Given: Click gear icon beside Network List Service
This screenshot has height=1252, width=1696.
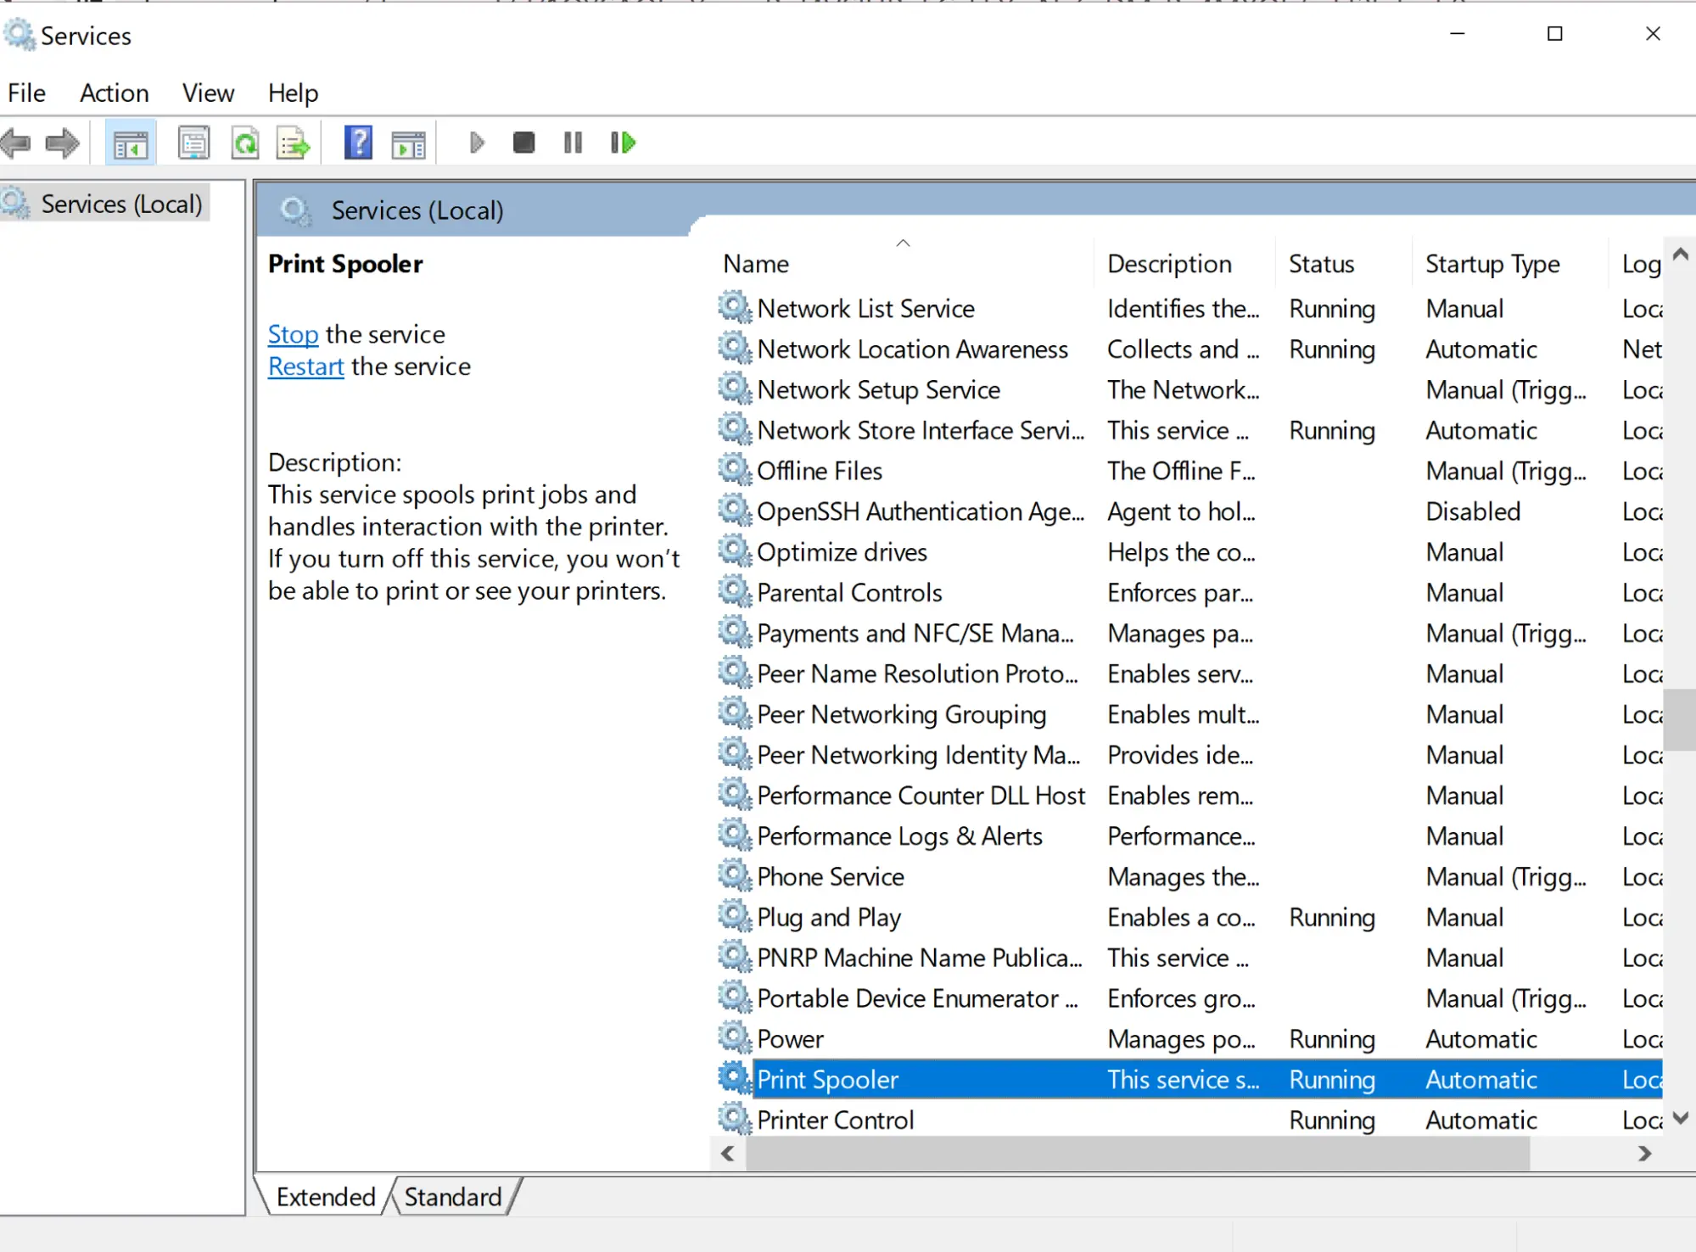Looking at the screenshot, I should (x=735, y=308).
